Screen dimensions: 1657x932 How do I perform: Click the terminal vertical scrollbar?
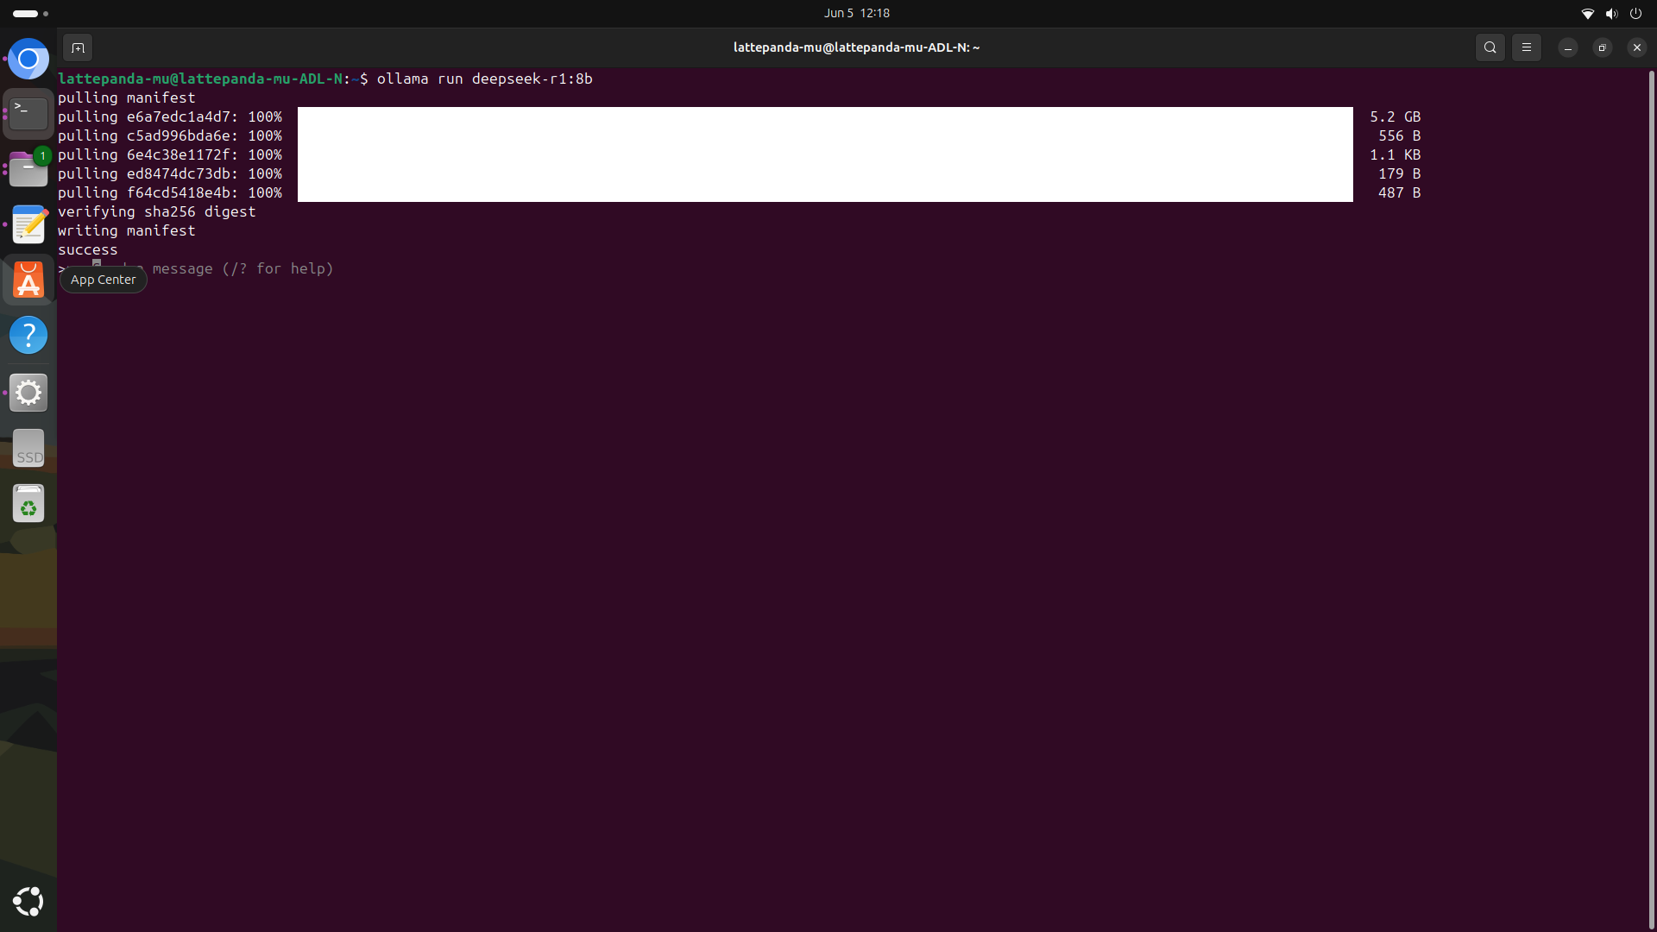tap(1652, 501)
